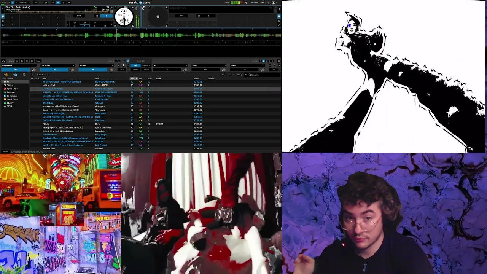Open SoundCloud streaming source
Image resolution: width=487 pixels, height=274 pixels.
click(x=13, y=99)
